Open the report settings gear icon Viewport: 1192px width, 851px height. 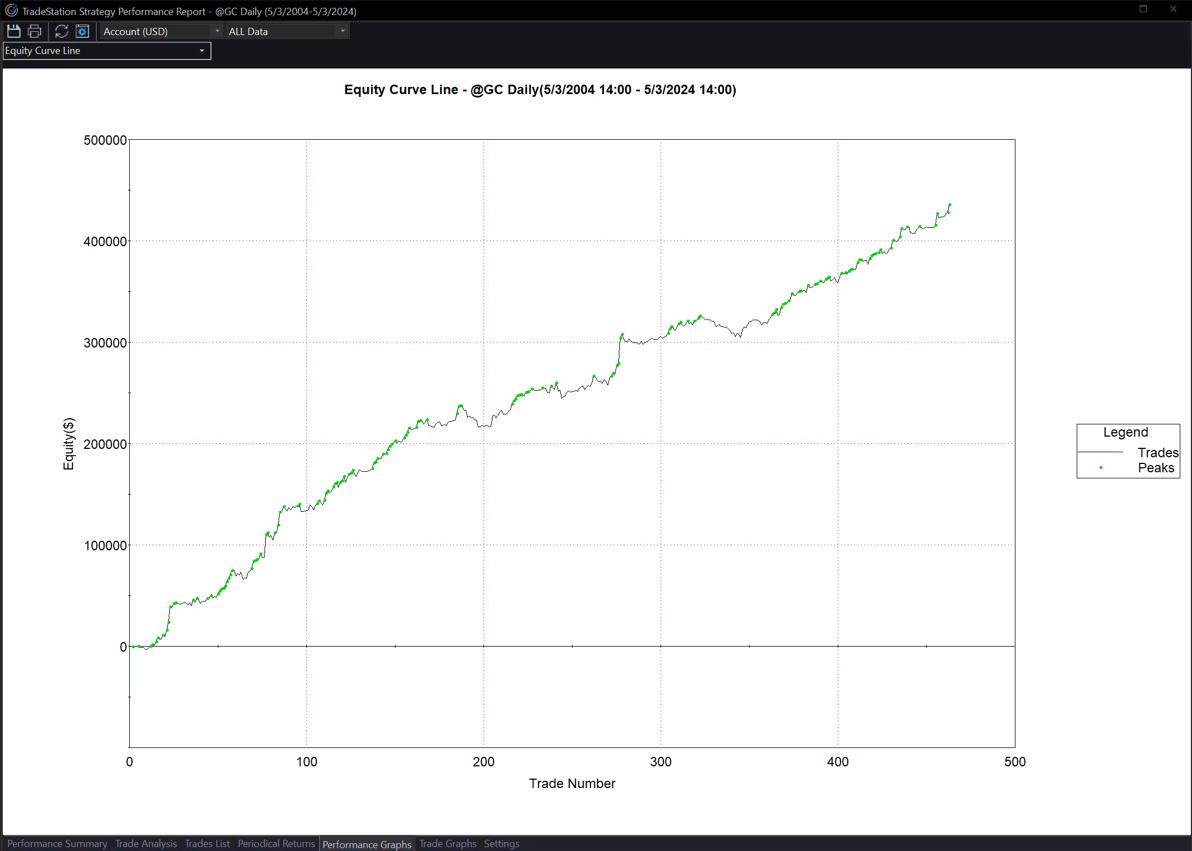[82, 31]
